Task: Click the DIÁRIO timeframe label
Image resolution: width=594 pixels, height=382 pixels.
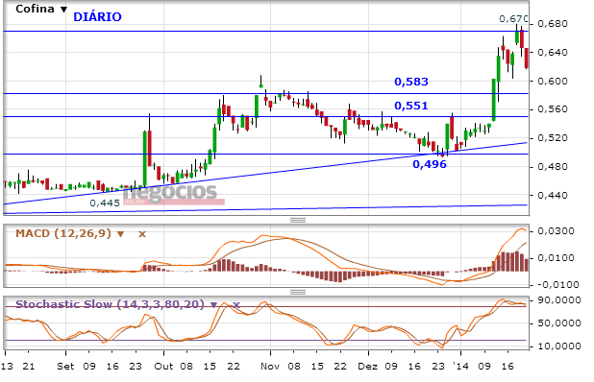Action: pyautogui.click(x=97, y=17)
